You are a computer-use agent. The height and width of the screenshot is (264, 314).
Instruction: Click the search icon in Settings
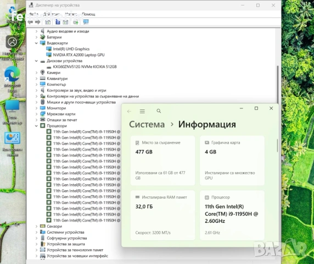pos(159,111)
